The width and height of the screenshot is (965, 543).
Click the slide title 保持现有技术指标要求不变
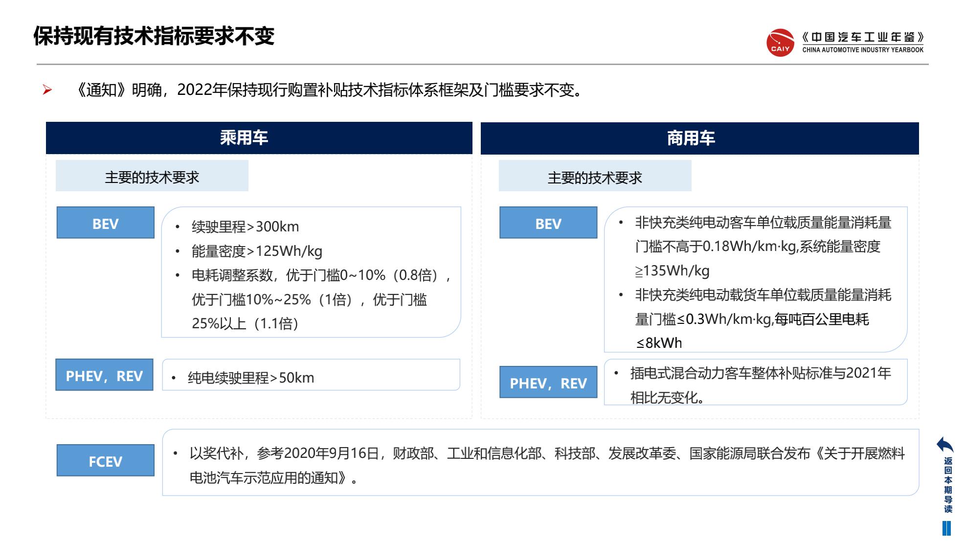(154, 36)
